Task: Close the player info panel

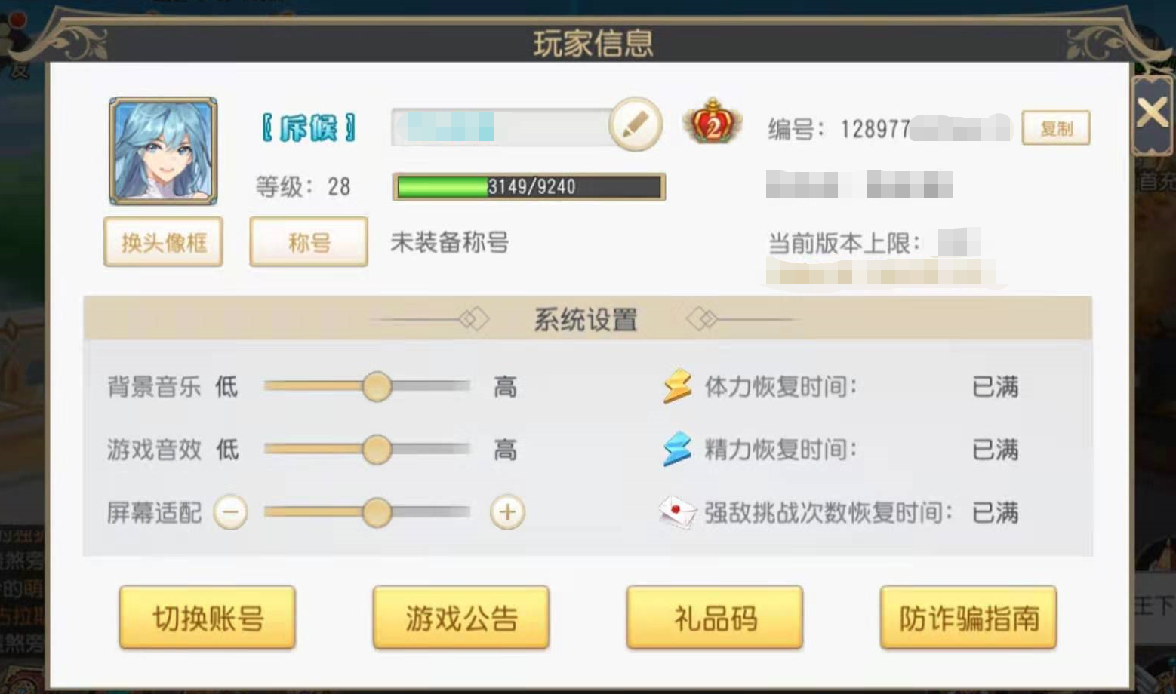Action: tap(1152, 114)
